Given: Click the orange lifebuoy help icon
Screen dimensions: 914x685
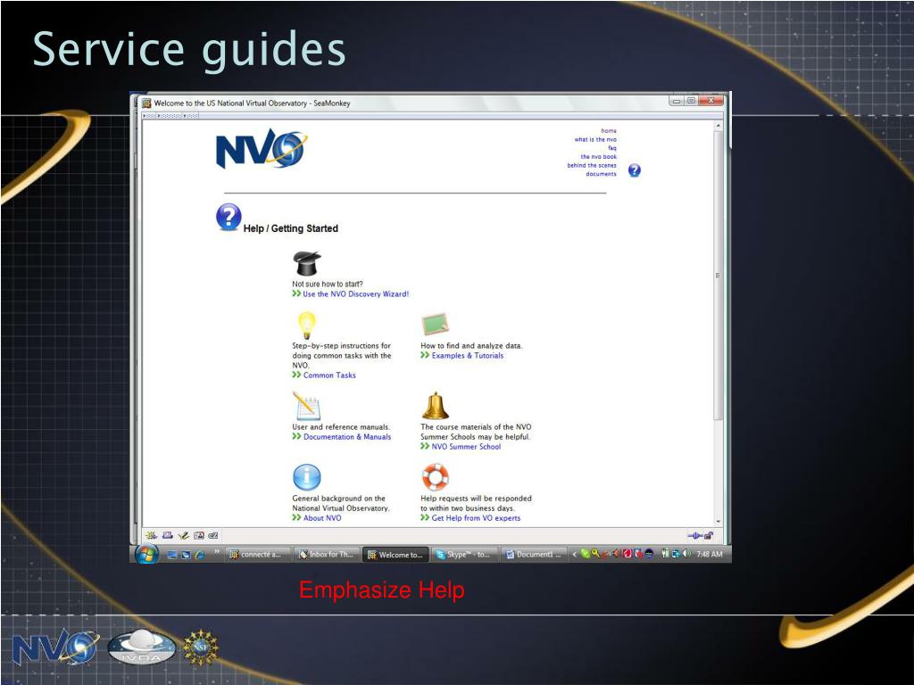Looking at the screenshot, I should coord(435,477).
